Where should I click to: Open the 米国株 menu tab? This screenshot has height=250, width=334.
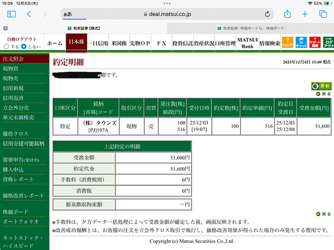119,43
